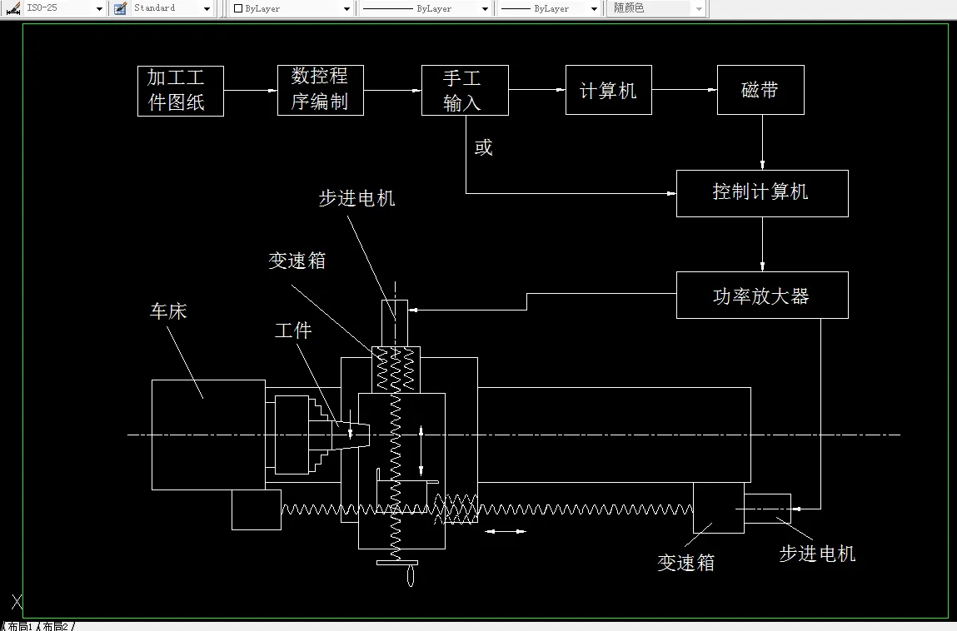The width and height of the screenshot is (957, 631).
Task: Select the 磁带 flowchart box
Action: click(x=760, y=90)
